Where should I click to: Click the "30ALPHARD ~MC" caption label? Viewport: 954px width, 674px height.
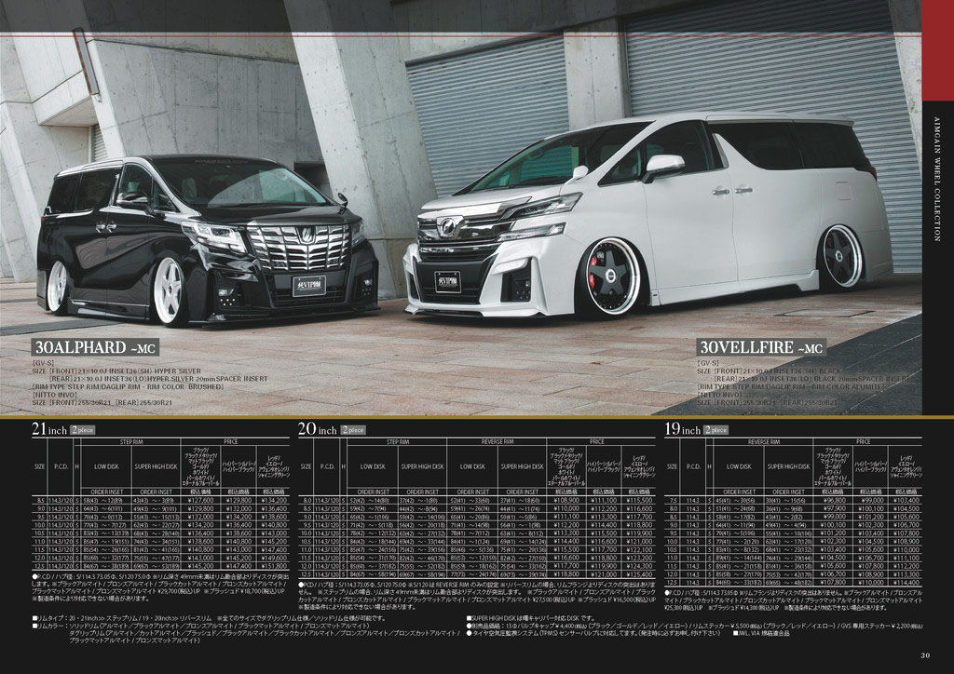coord(95,347)
